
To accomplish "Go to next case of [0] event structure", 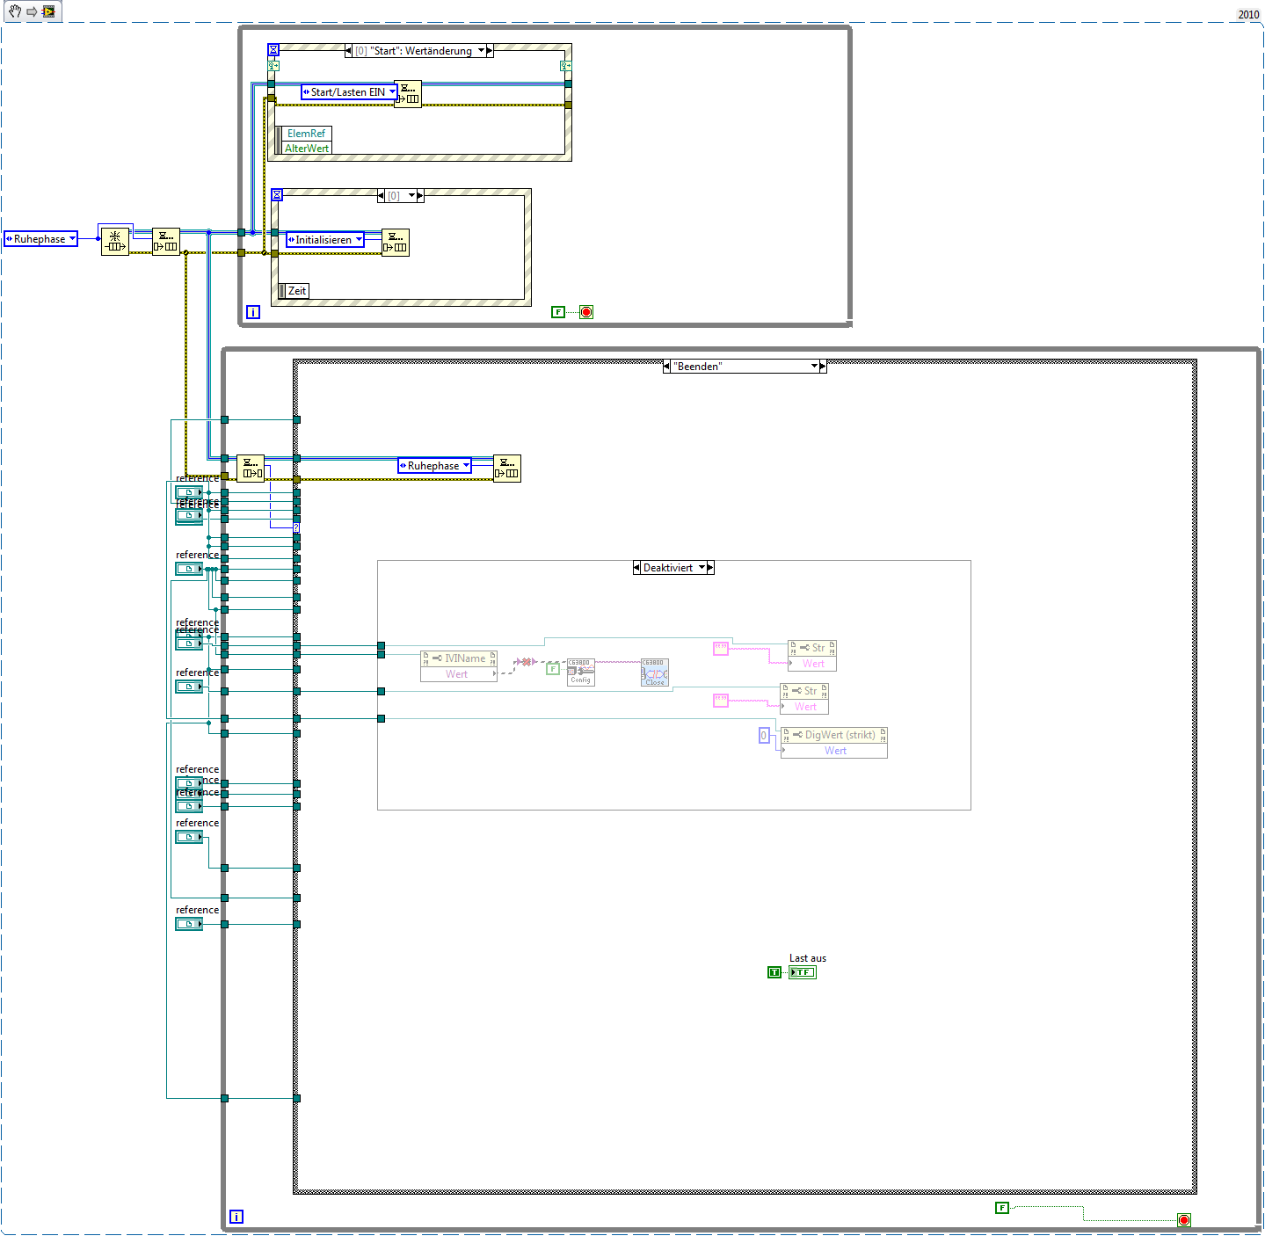I will pos(420,196).
